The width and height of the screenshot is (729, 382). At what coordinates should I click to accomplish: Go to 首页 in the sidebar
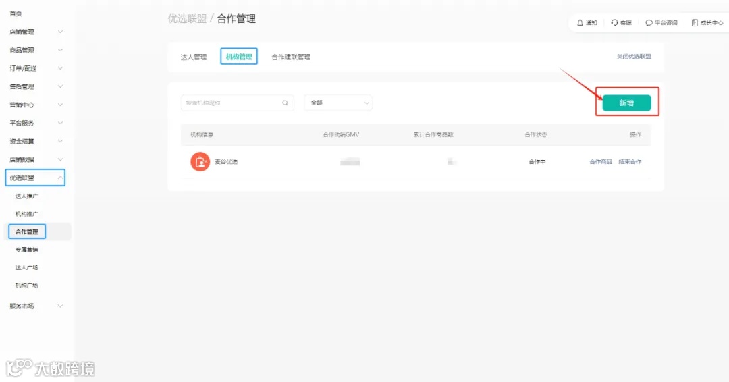[16, 13]
